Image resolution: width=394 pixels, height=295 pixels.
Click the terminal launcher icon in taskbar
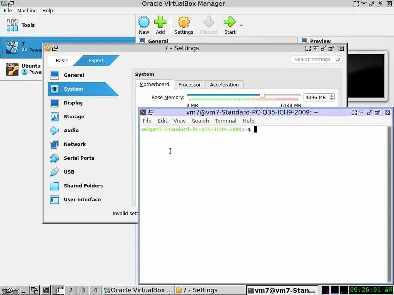tap(46, 290)
